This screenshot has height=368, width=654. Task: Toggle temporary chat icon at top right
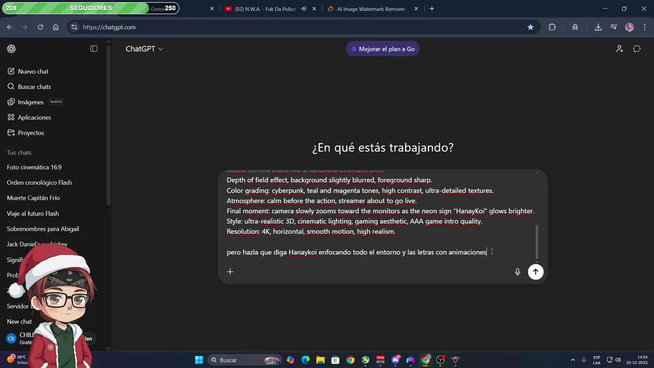click(x=637, y=49)
